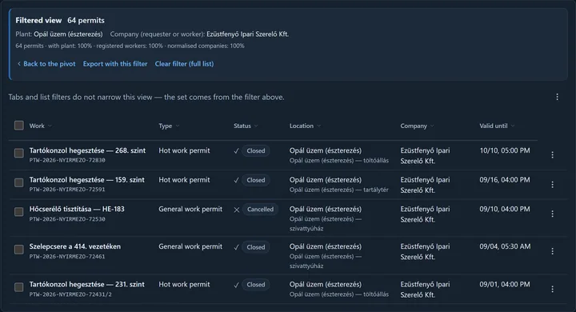Screen dimensions: 576x312
Task: Open permit Szelepcsere a 414. vezetéken
Action: click(75, 246)
